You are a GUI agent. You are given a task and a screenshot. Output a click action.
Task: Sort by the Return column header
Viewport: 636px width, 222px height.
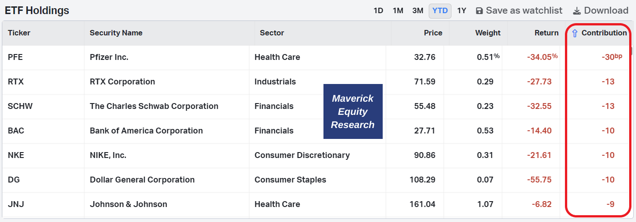tap(547, 33)
